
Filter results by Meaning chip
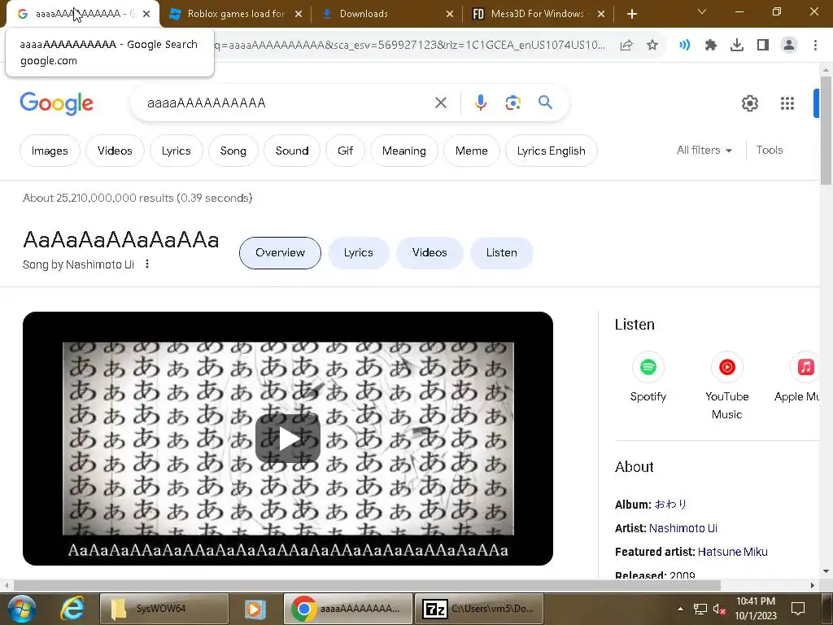403,151
